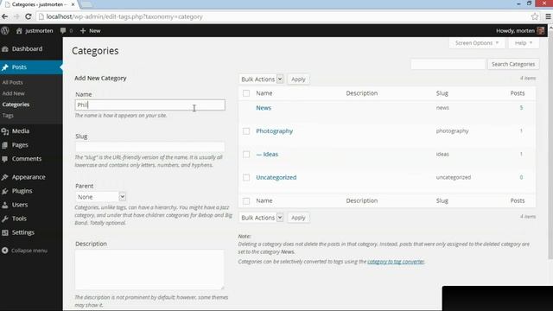Open the Chrome hamburger menu

(548, 16)
